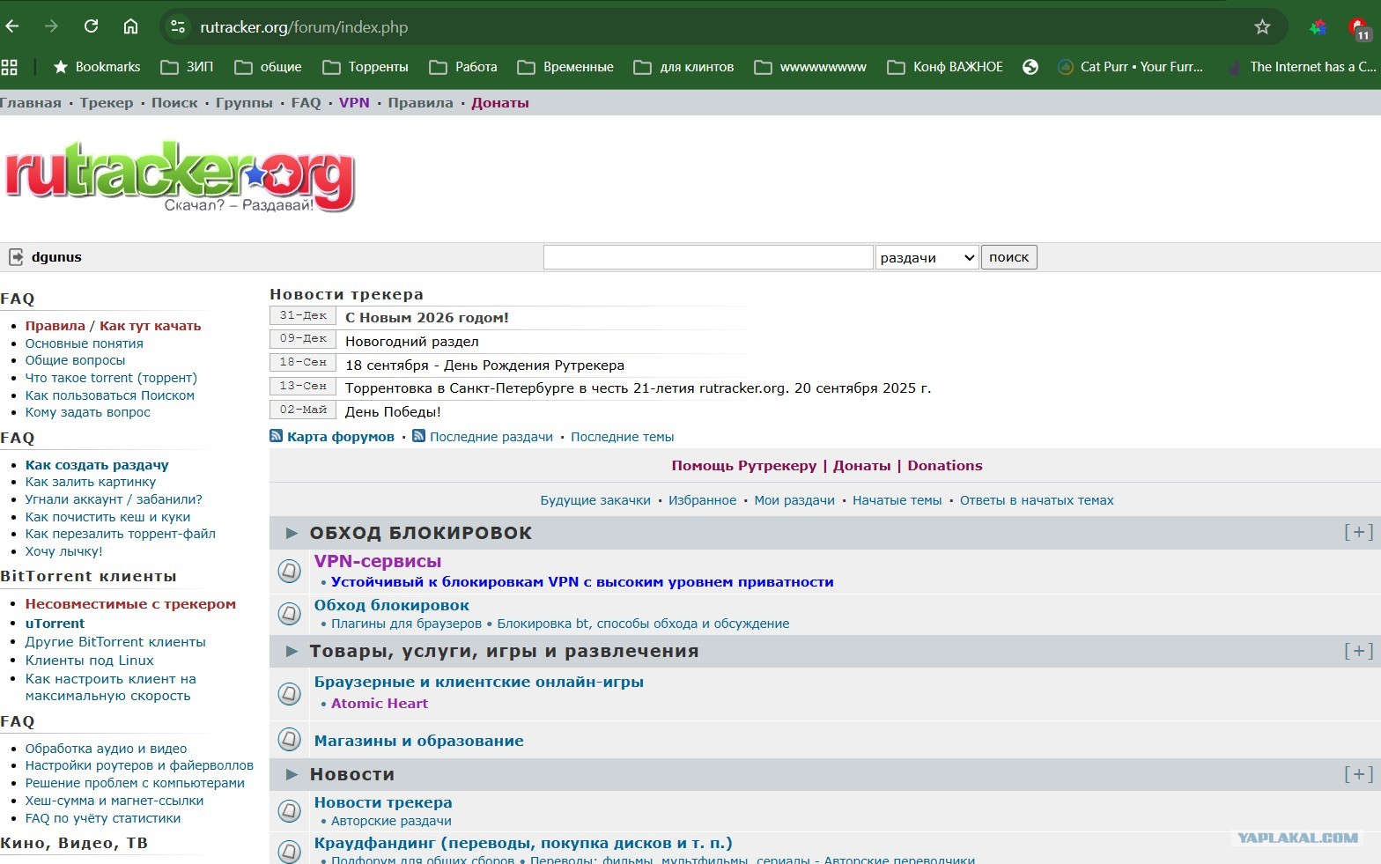
Task: Open the Как создать раздачу FAQ link
Action: click(97, 465)
